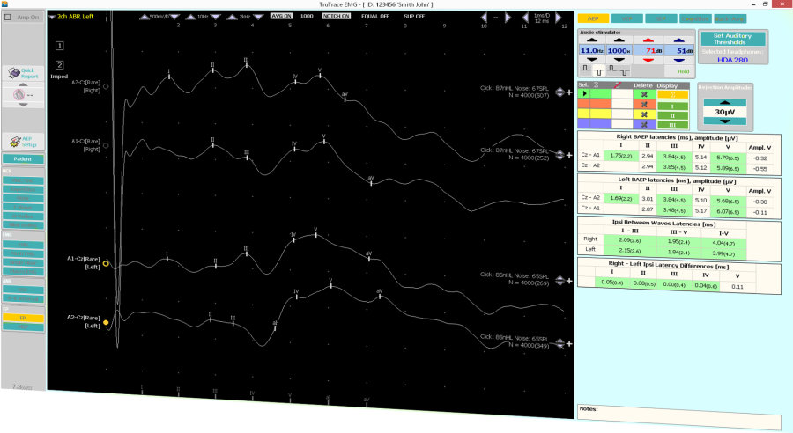Viewport: 793px width, 433px height.
Task: Click the sigma header in trace table
Action: (x=596, y=84)
